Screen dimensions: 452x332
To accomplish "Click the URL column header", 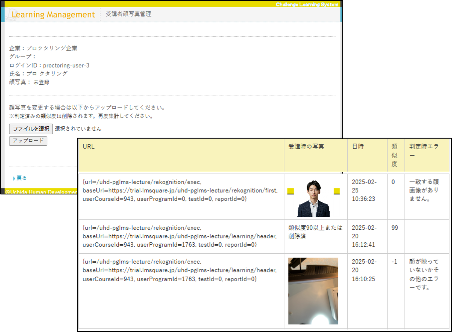I will (89, 147).
